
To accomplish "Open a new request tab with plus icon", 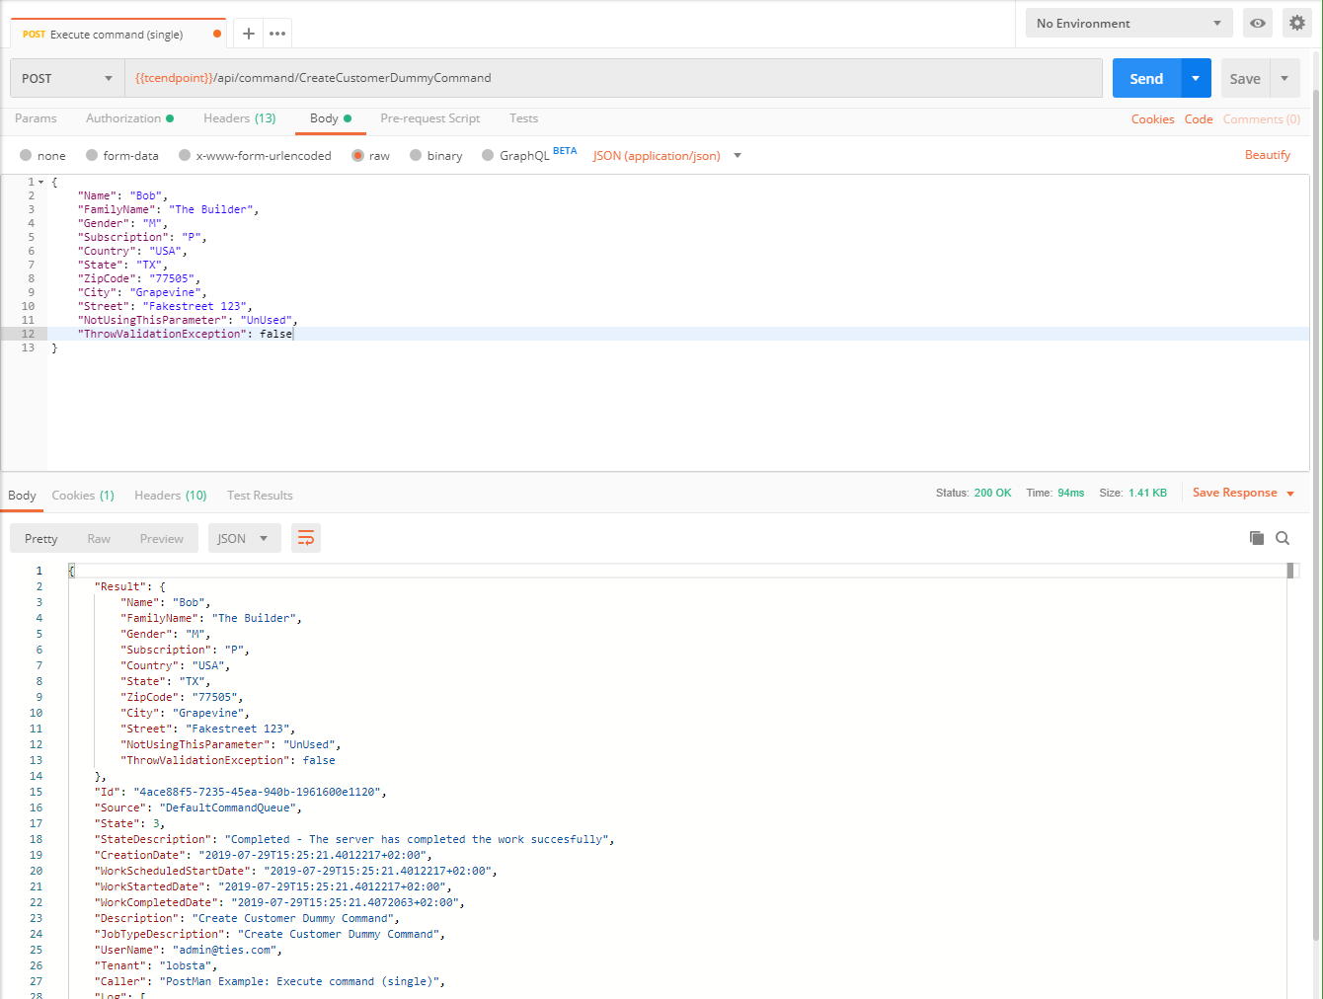I will (x=249, y=34).
